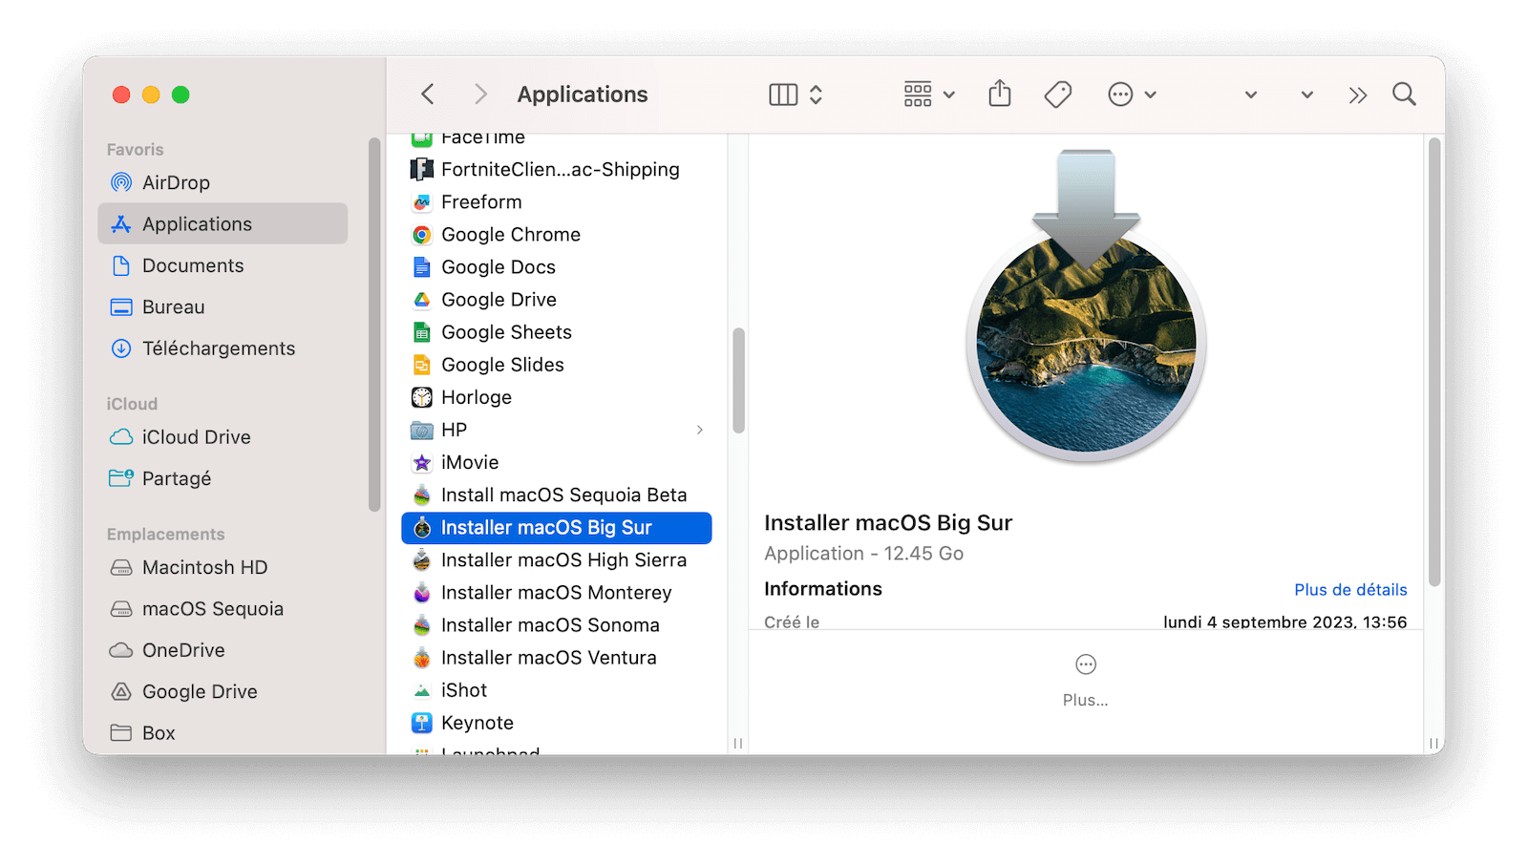Select the Horloge app icon
The image size is (1528, 864).
[x=422, y=397]
